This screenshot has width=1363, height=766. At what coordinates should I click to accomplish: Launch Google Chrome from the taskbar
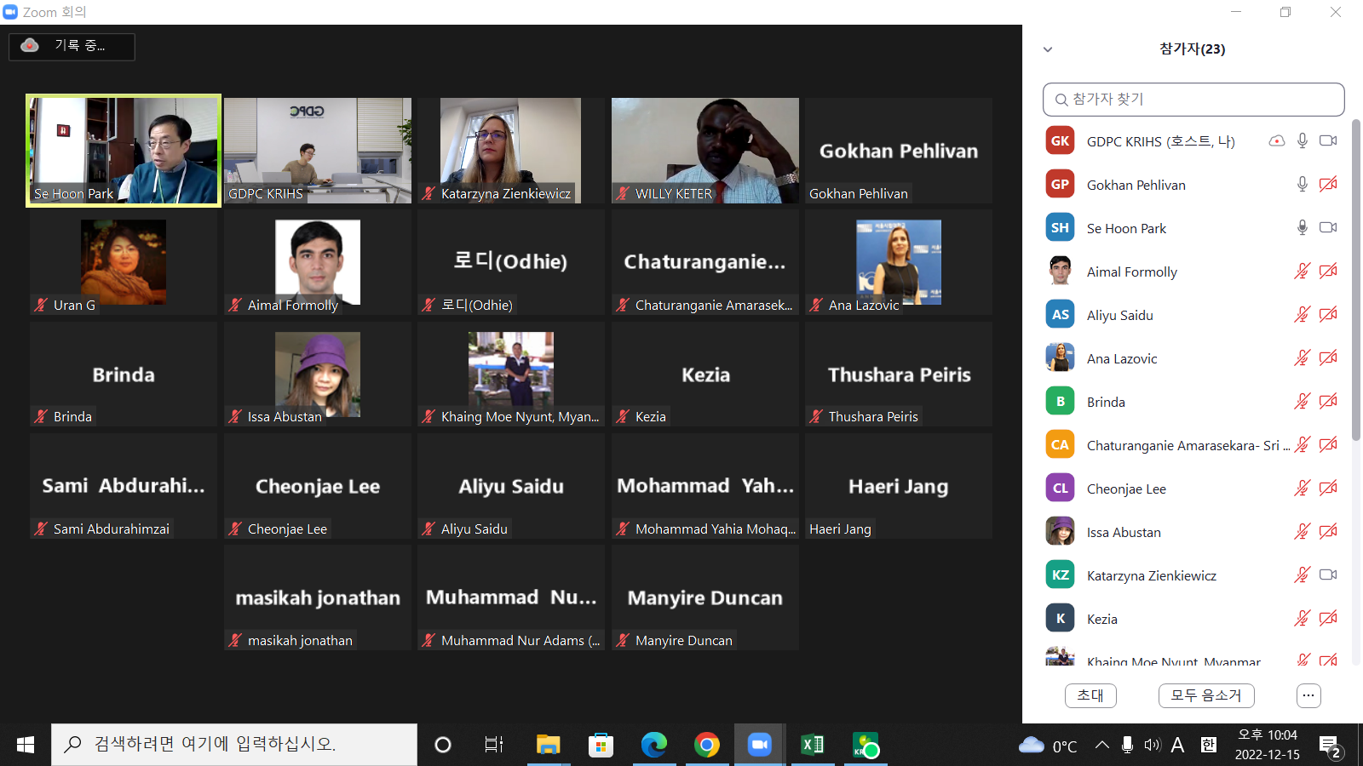tap(706, 744)
